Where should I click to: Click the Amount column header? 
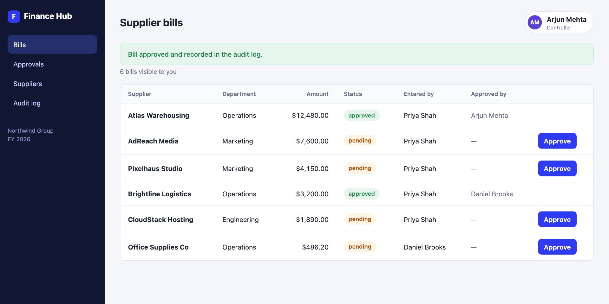pos(318,94)
